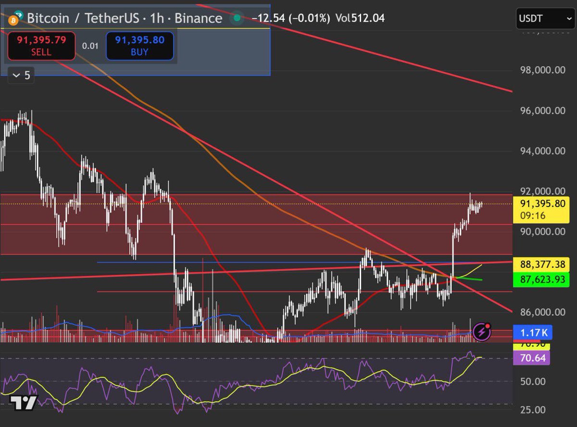The height and width of the screenshot is (427, 577).
Task: Click the Binance exchange label
Action: (x=198, y=19)
